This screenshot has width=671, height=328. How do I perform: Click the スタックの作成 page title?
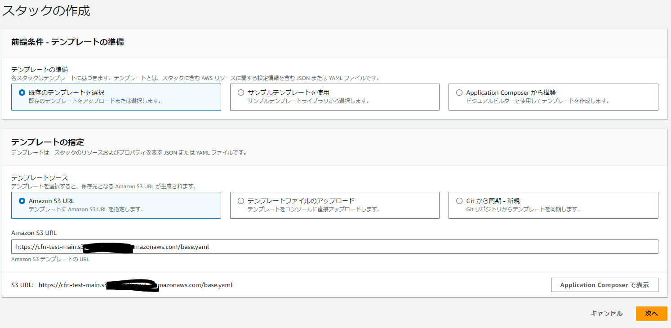pos(46,11)
